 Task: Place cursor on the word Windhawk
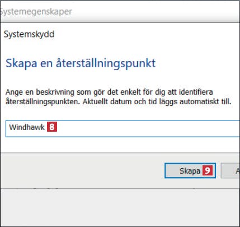tap(27, 127)
